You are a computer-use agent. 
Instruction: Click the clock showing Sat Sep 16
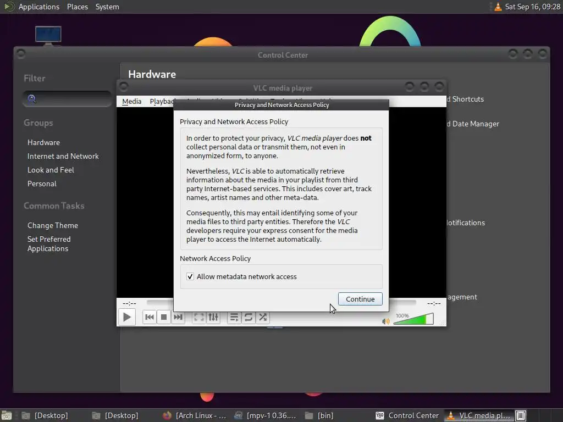click(532, 7)
